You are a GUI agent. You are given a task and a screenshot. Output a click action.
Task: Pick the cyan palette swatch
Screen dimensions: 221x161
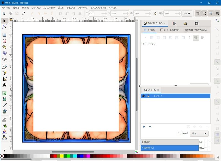[75, 156]
